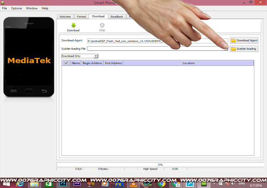Click the app icon in title bar

click(x=3, y=2)
